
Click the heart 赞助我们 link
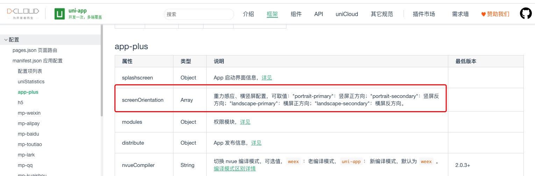[x=495, y=14]
